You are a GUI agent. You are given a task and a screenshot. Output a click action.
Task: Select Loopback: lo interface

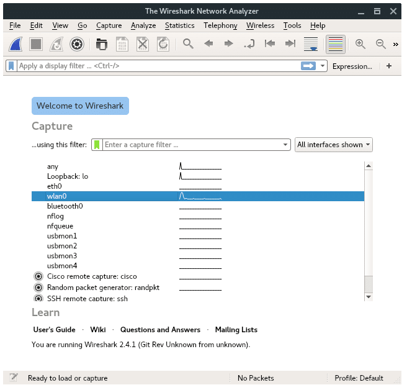click(x=198, y=176)
